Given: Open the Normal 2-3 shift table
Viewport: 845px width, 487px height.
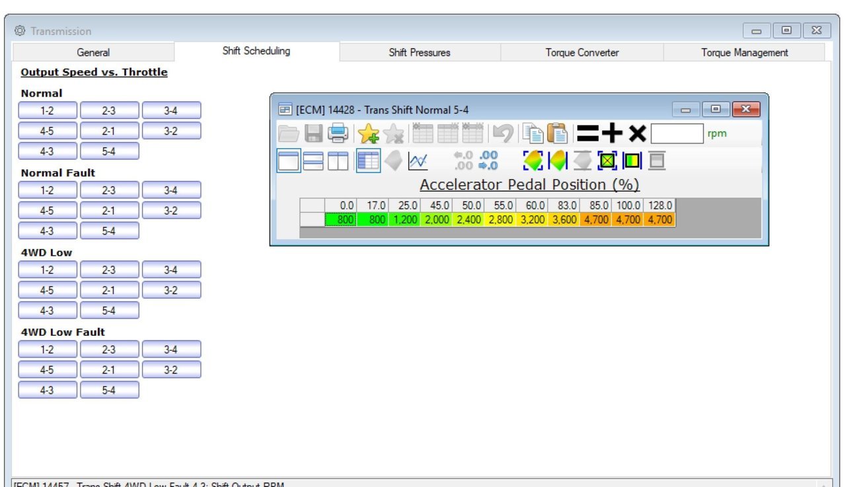Looking at the screenshot, I should click(x=110, y=111).
